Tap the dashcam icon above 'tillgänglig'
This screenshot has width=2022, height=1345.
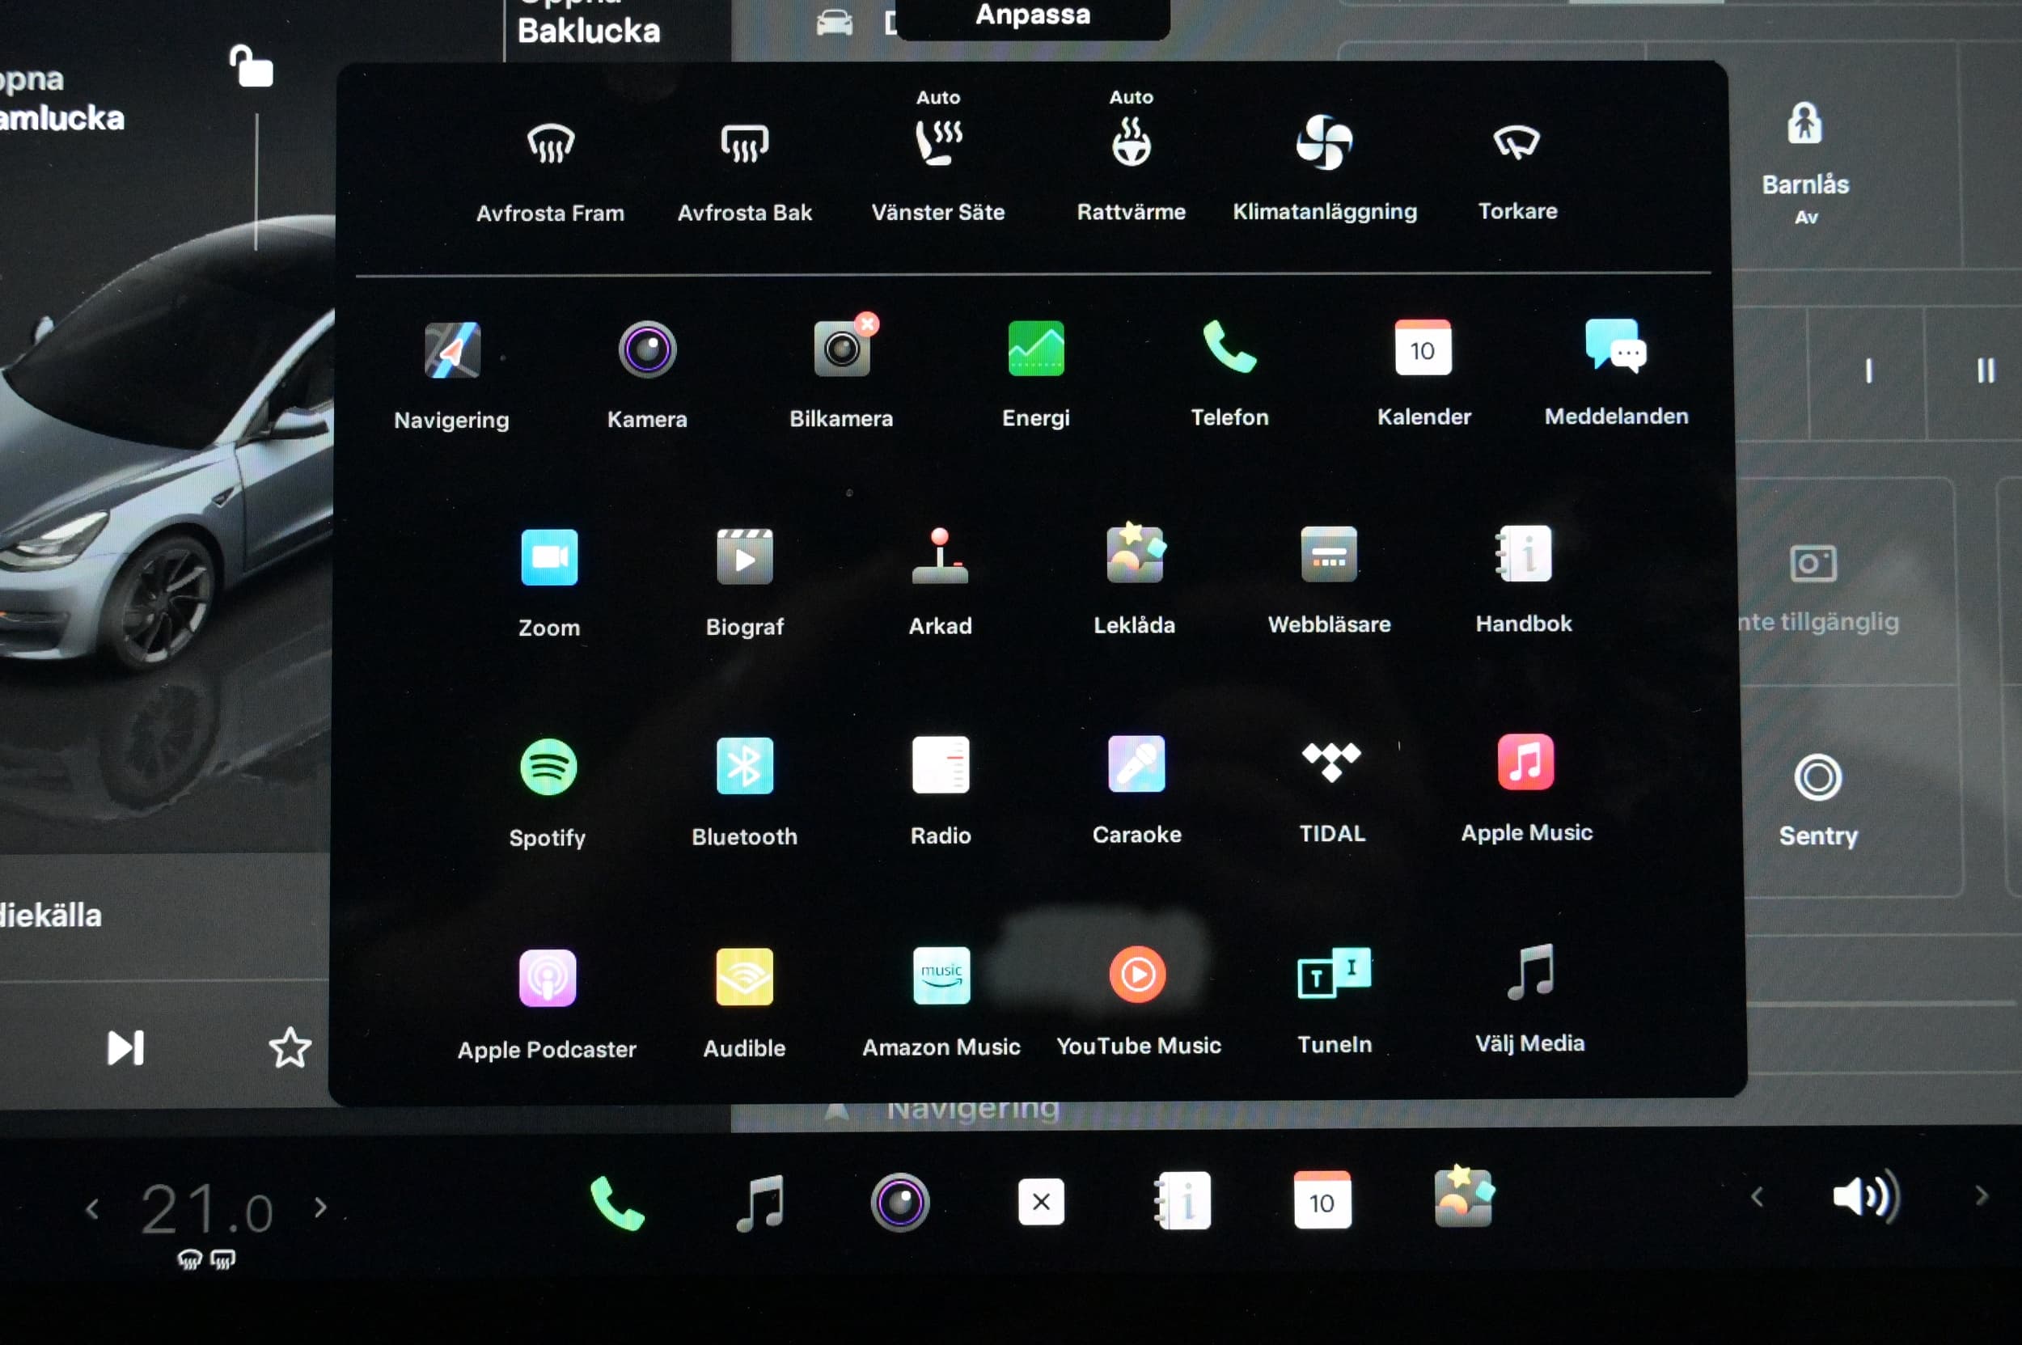pos(1813,564)
